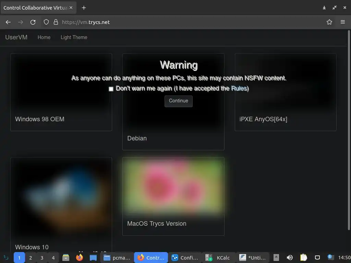351x263 pixels.
Task: Open the volume control tray icon
Action: tap(290, 258)
